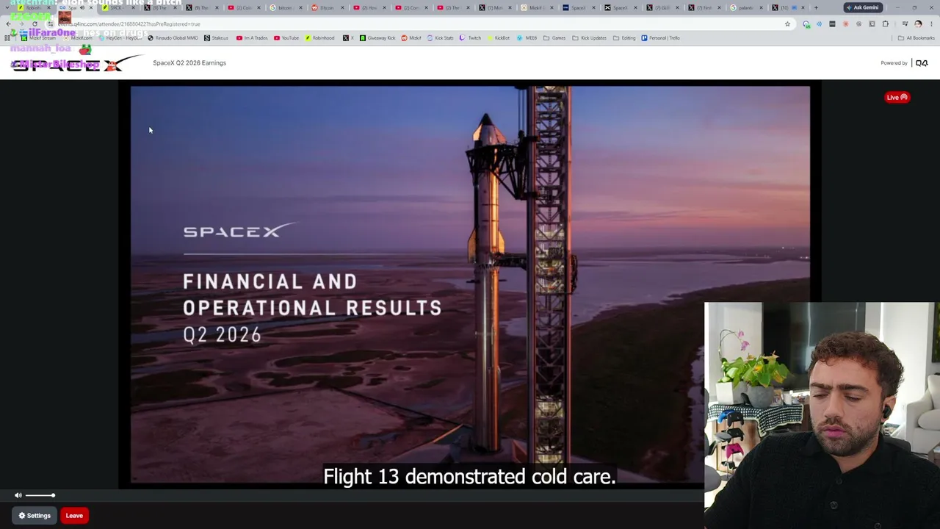Open the YouTube bookmark

(286, 38)
